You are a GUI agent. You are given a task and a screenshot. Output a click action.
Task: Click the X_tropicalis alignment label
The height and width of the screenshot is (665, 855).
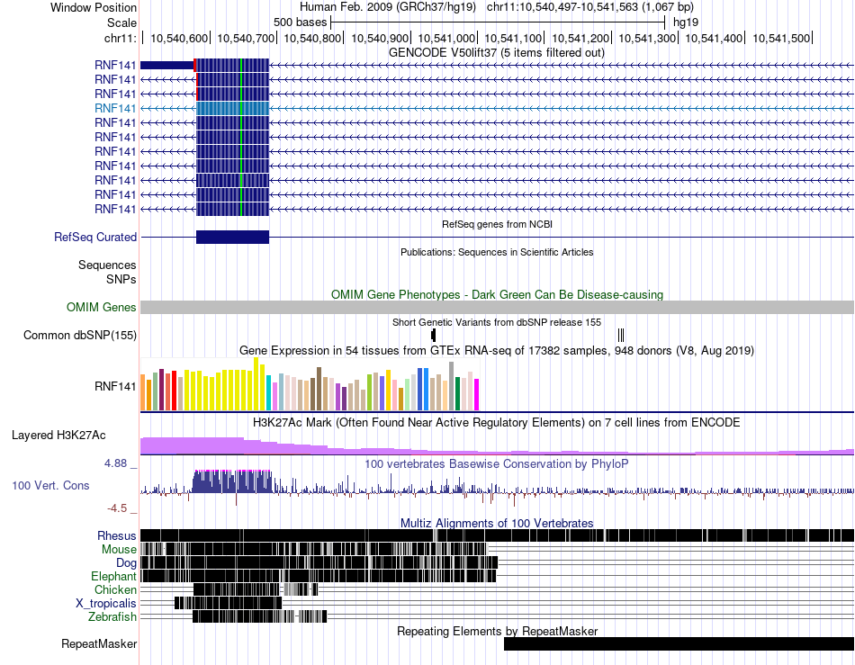click(x=106, y=604)
